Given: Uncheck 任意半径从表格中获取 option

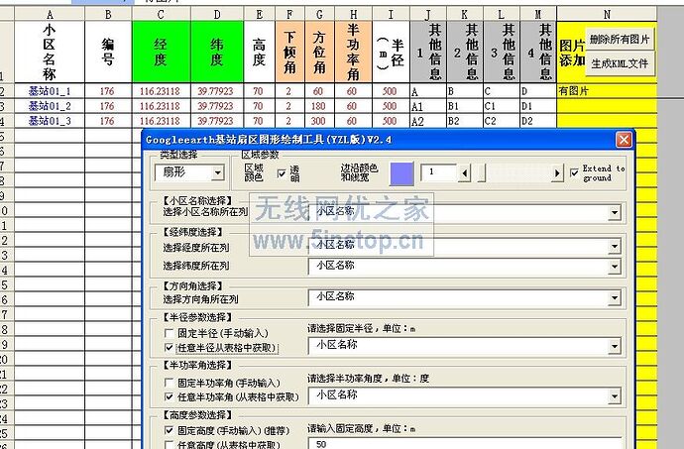Looking at the screenshot, I should (x=168, y=349).
